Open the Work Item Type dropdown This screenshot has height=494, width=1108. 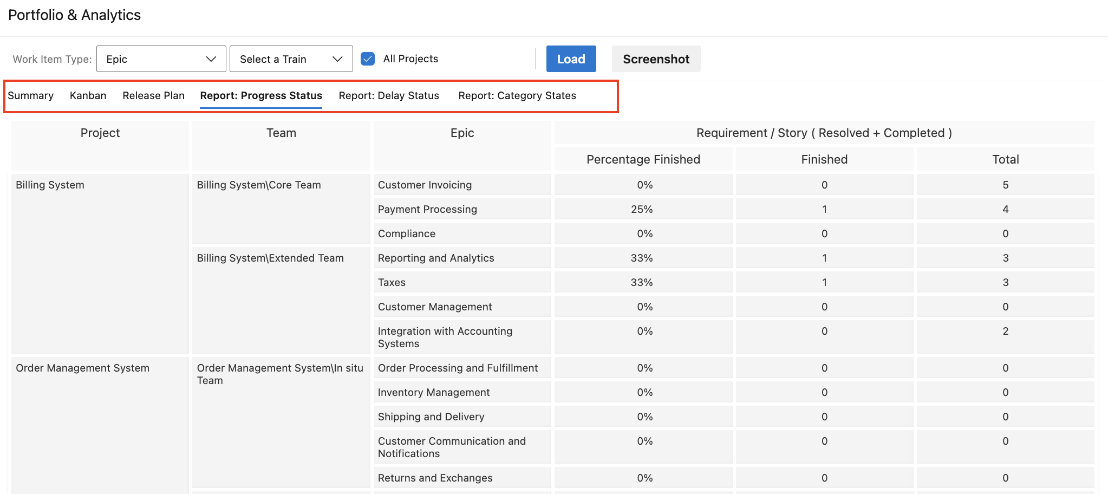(x=160, y=58)
